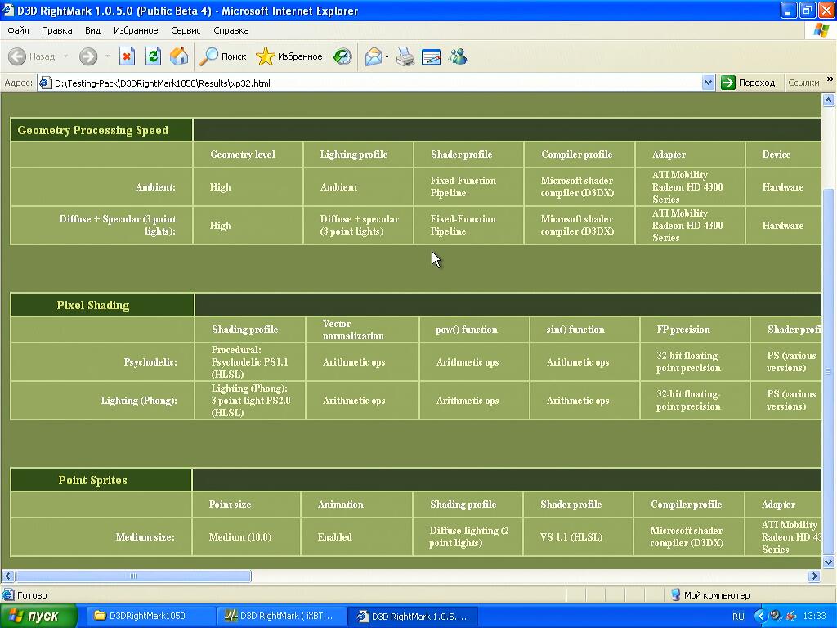837x628 pixels.
Task: Expand the address bar dropdown
Action: click(708, 83)
